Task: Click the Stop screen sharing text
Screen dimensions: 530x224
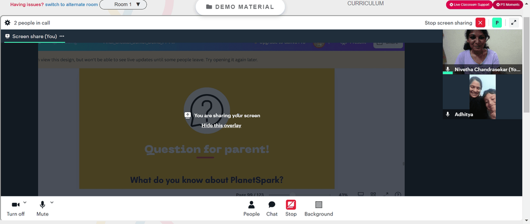Action: 448,23
